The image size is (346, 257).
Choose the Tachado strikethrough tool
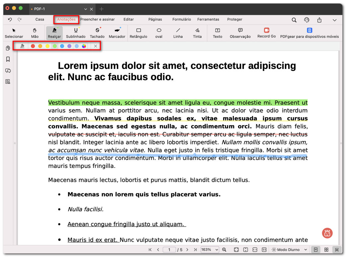(97, 33)
